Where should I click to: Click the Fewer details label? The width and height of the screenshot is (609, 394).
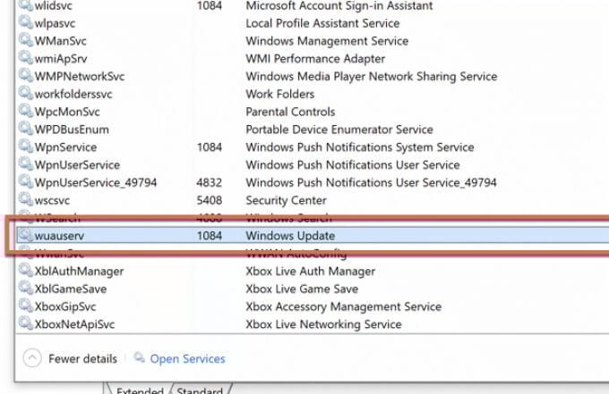(82, 359)
